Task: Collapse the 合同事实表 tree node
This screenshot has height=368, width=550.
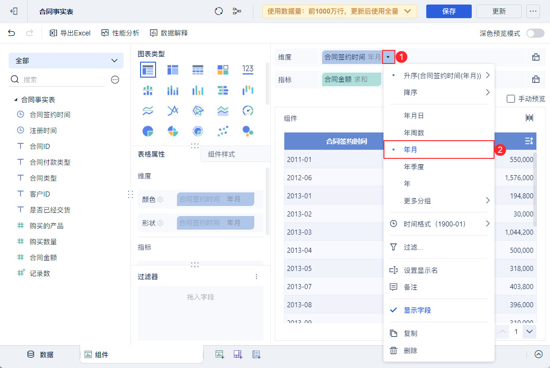Action: (x=16, y=99)
